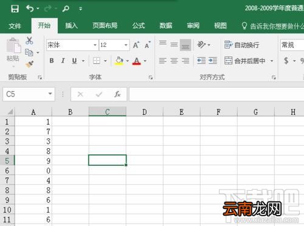The height and width of the screenshot is (226, 304).
Task: Set bottom vertical alignment
Action: (x=185, y=45)
